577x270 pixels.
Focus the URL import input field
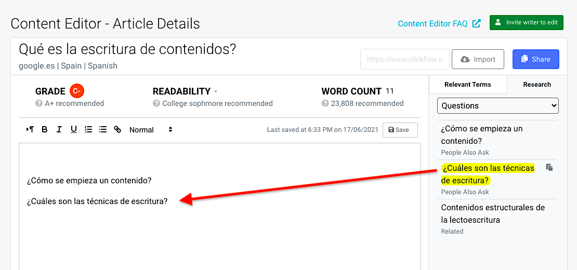pos(405,59)
